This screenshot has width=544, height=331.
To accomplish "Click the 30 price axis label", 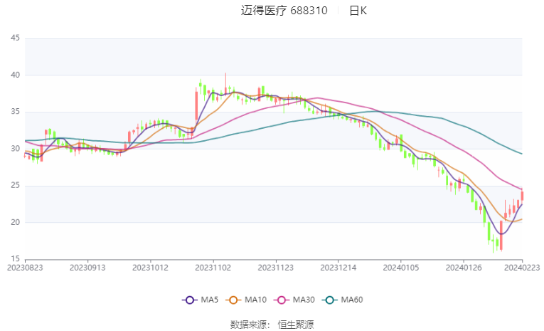I will pyautogui.click(x=15, y=149).
